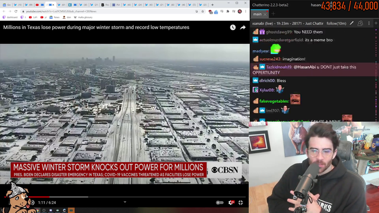Click username lml707 in chat
This screenshot has width=379, height=213.
pyautogui.click(x=272, y=111)
